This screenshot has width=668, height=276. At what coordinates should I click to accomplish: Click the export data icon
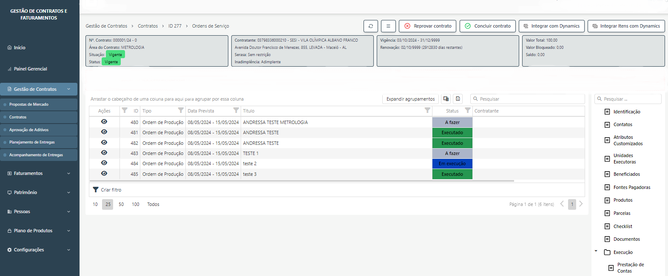(x=458, y=99)
